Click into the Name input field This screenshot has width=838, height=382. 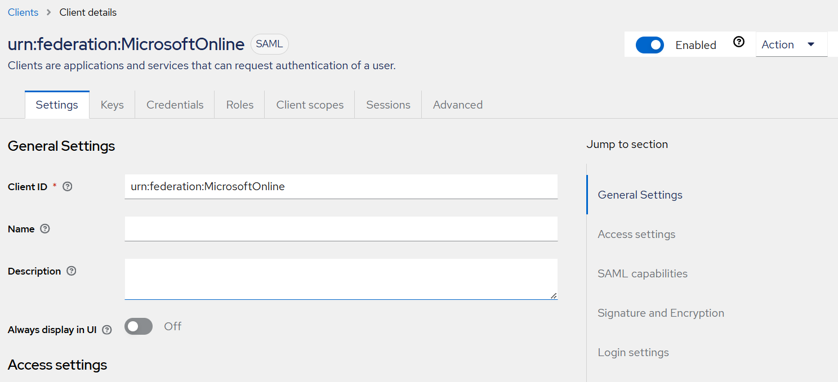click(341, 229)
